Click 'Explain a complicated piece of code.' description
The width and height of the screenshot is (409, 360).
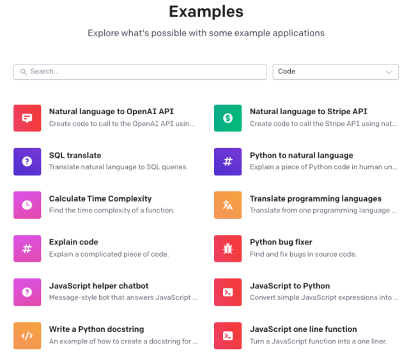pyautogui.click(x=109, y=254)
